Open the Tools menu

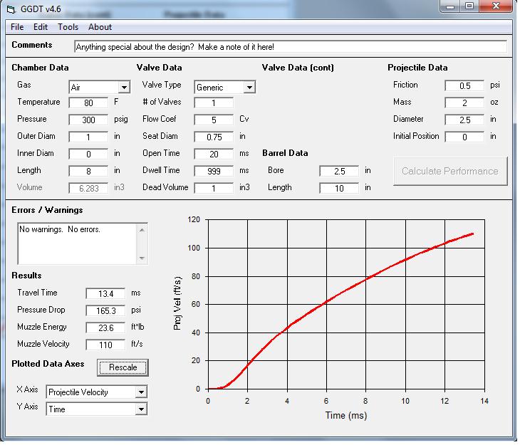(x=68, y=27)
